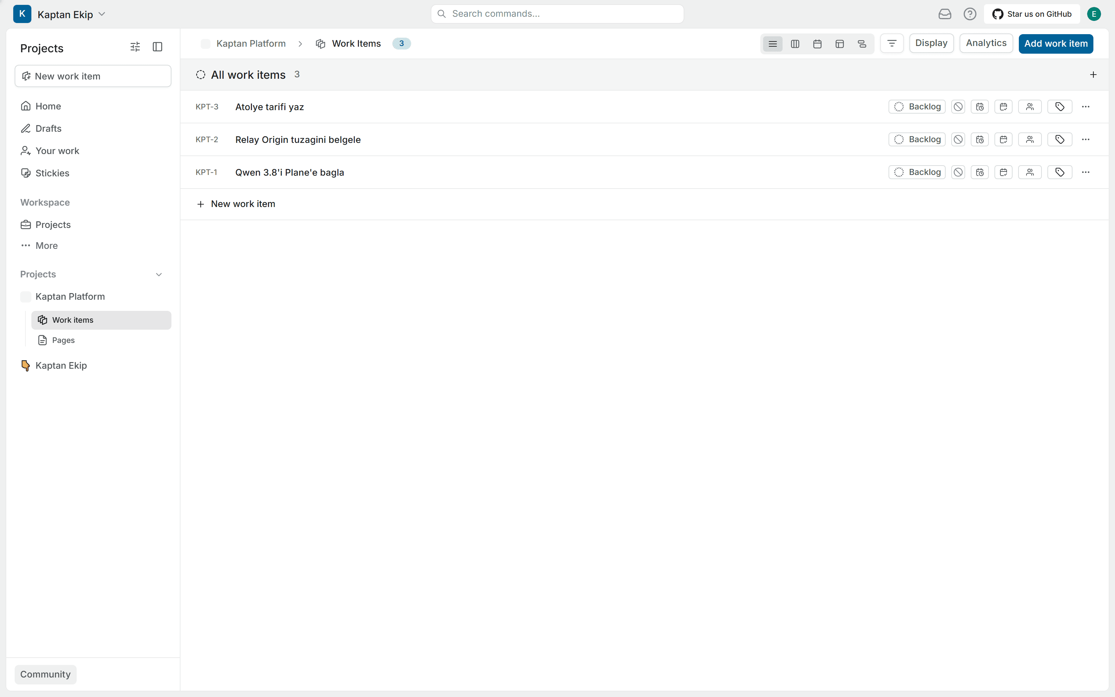Screen dimensions: 1115x697
Task: Expand More in Workspace section
Action: (x=93, y=246)
